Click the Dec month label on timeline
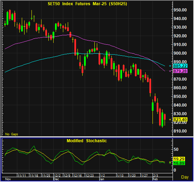This screenshot has height=182, width=194. pyautogui.click(x=56, y=179)
